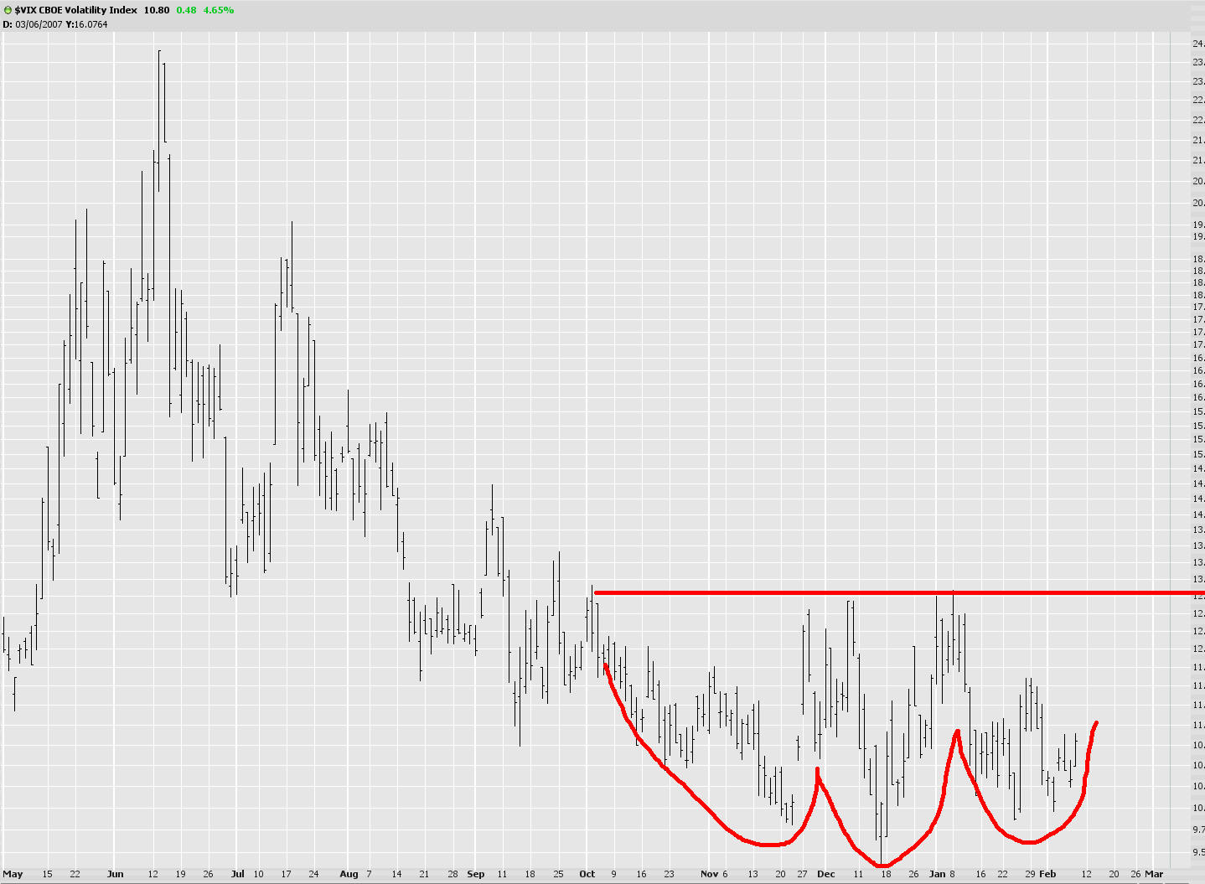Image resolution: width=1205 pixels, height=884 pixels.
Task: Click the Y value readout 16.0764
Action: pos(91,24)
